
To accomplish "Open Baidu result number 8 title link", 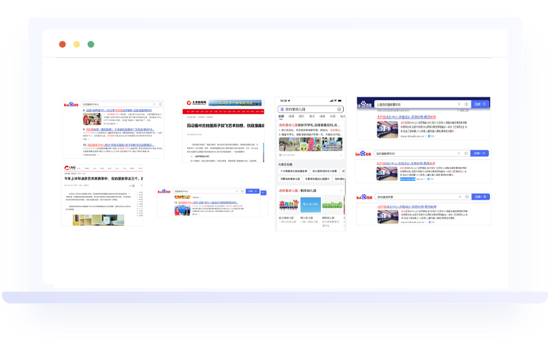I will tap(119, 110).
